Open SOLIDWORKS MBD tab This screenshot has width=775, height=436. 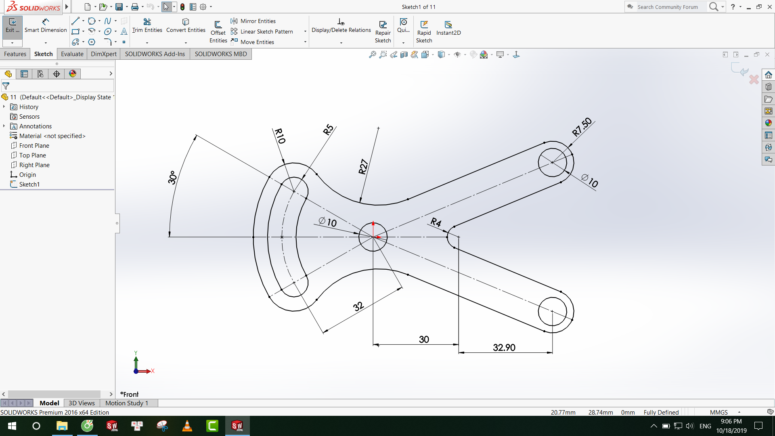221,54
